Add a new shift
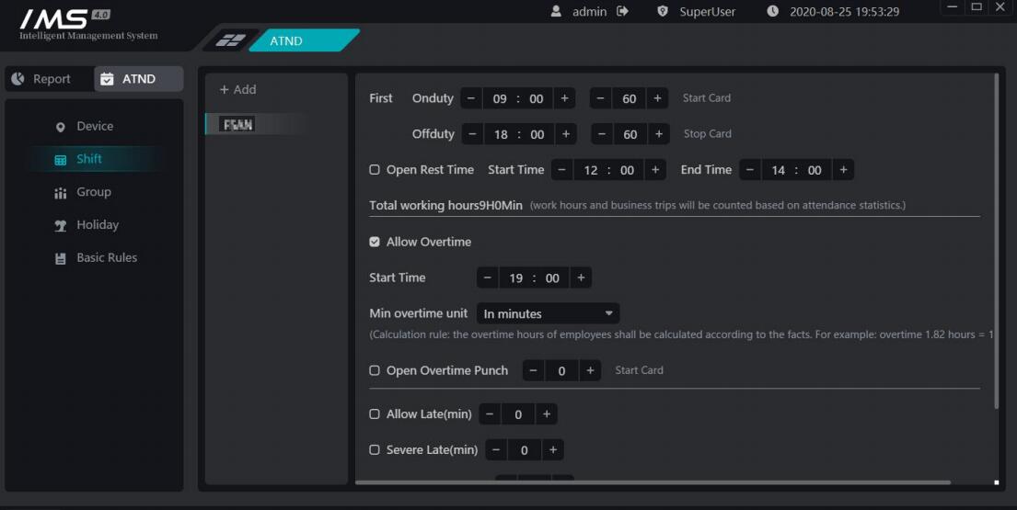 [238, 89]
